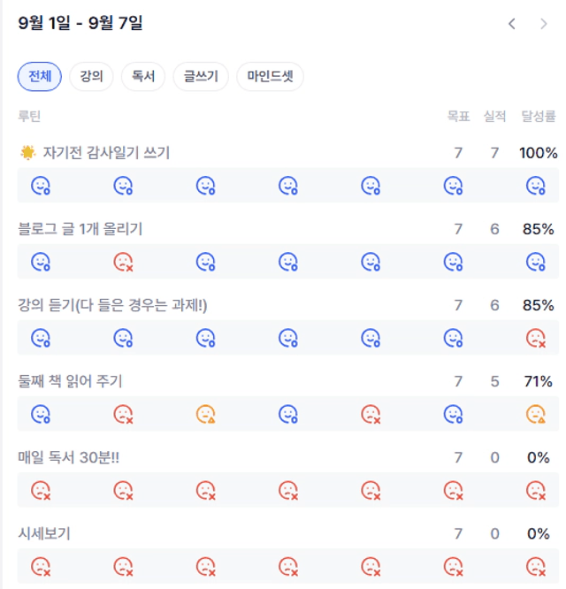Click last-day blue smiley for 블로그 글 올리기
Image resolution: width=566 pixels, height=589 pixels.
pyautogui.click(x=536, y=262)
